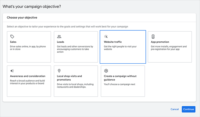Viewport: 200px width, 117px height.
Task: Click the gear icon for campaign without guidance
Action: click(x=106, y=71)
